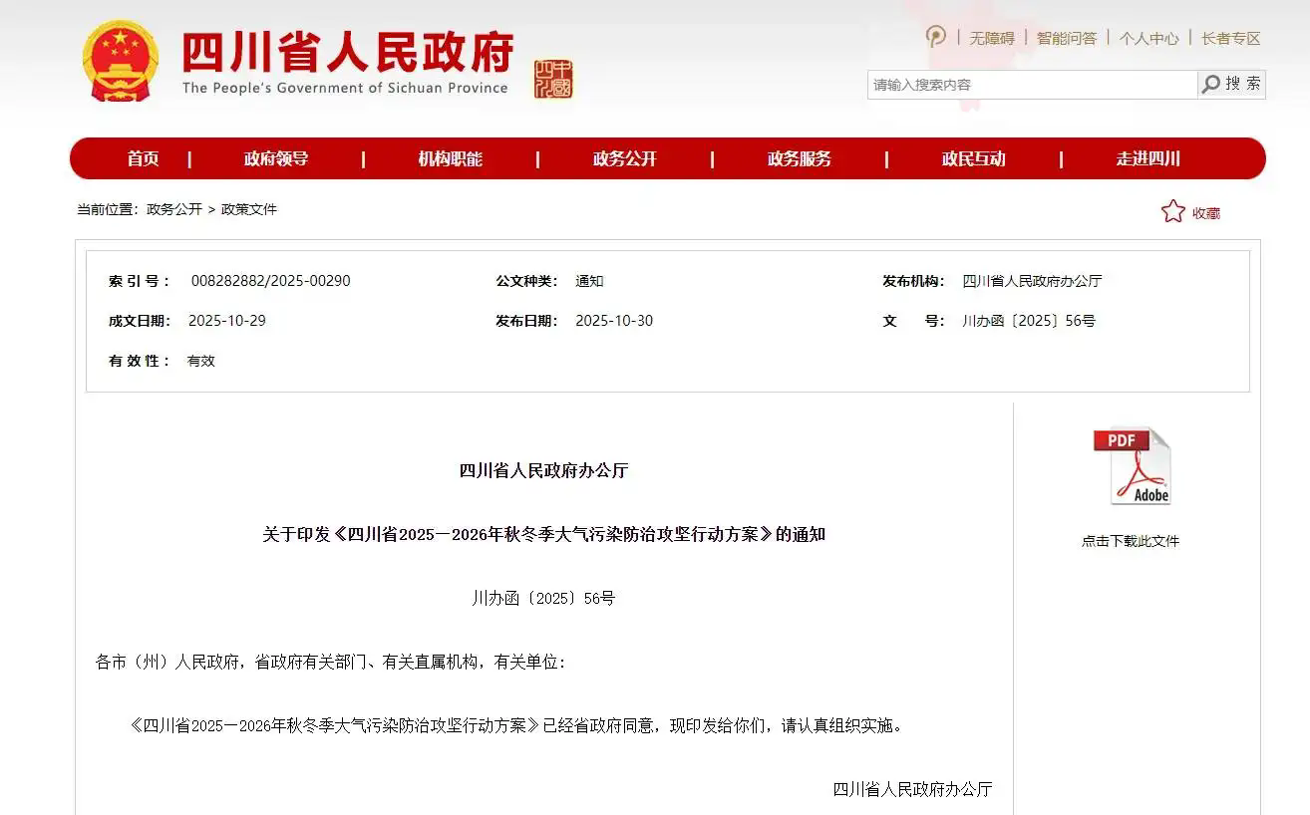Open the Adobe PDF file icon

pyautogui.click(x=1131, y=466)
